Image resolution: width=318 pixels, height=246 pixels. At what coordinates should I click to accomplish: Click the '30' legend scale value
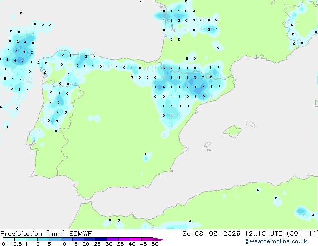pyautogui.click(x=109, y=244)
